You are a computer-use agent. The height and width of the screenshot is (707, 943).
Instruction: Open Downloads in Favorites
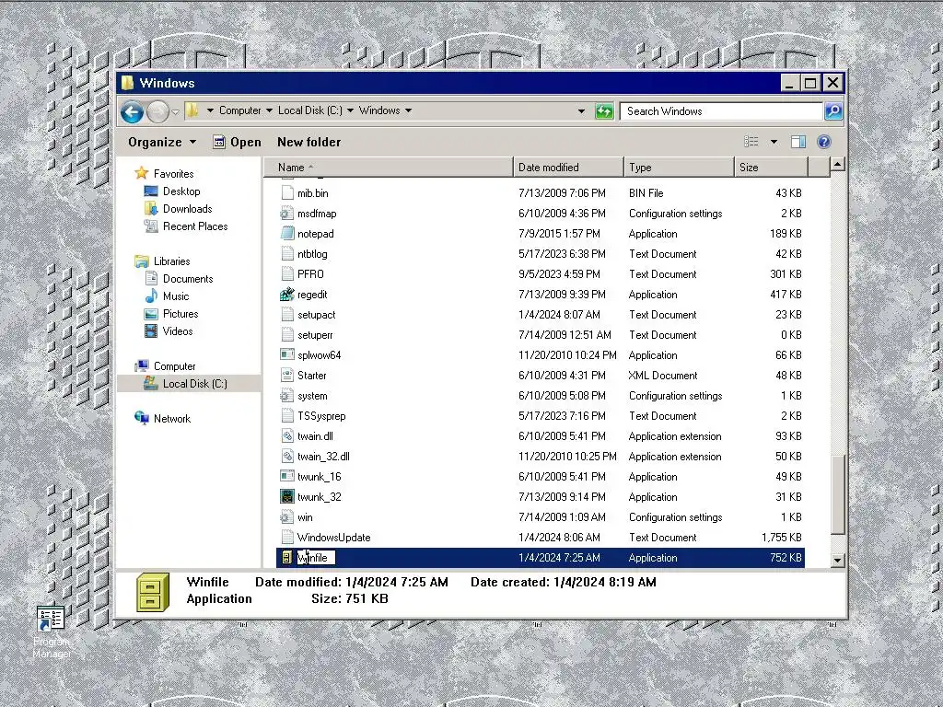point(187,209)
